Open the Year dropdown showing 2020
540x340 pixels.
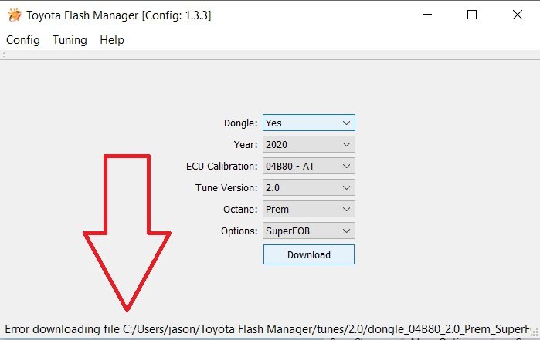click(308, 144)
